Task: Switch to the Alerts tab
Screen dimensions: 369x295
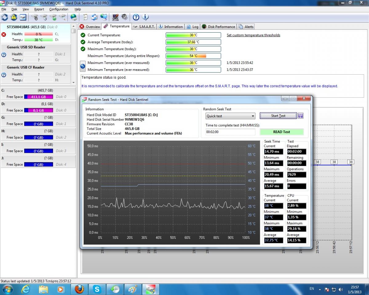Action: coord(246,27)
